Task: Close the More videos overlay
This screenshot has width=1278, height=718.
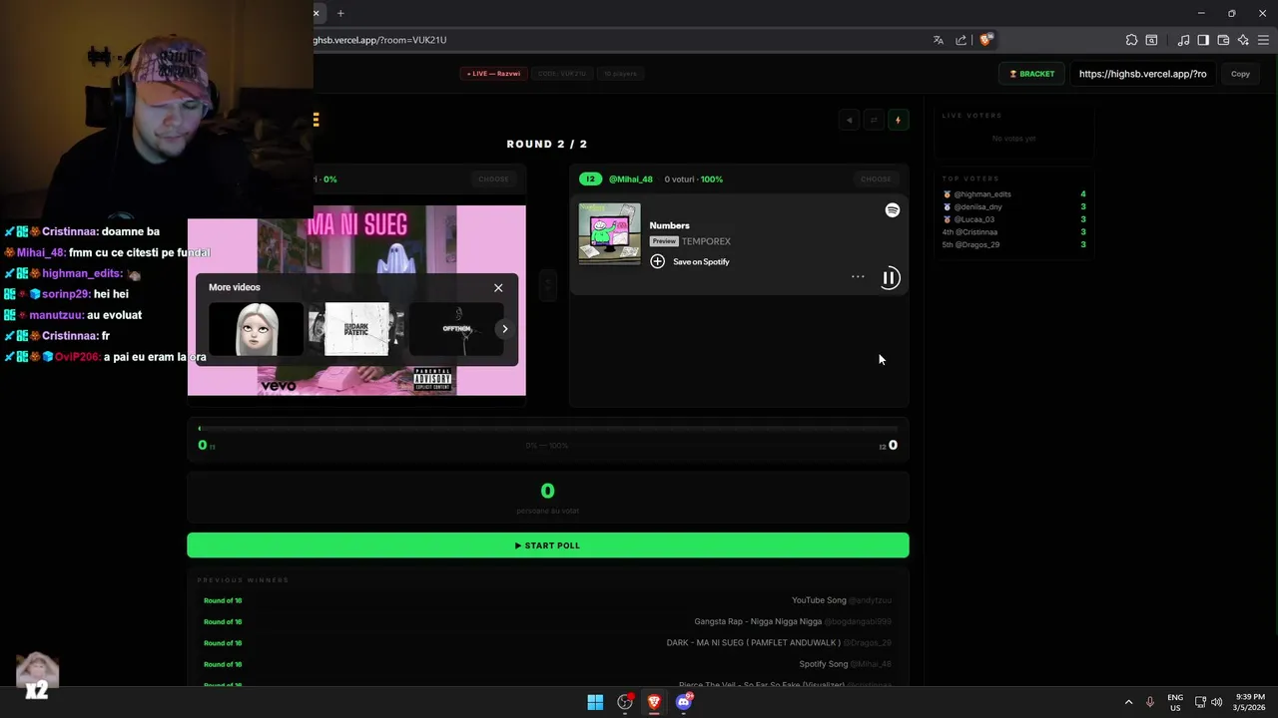Action: (x=498, y=287)
